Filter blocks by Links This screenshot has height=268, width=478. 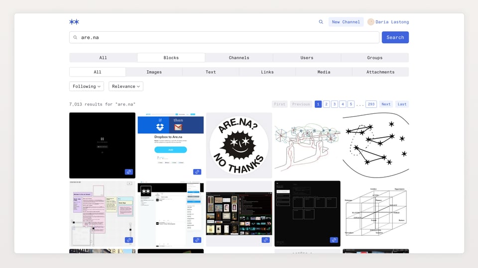click(267, 72)
